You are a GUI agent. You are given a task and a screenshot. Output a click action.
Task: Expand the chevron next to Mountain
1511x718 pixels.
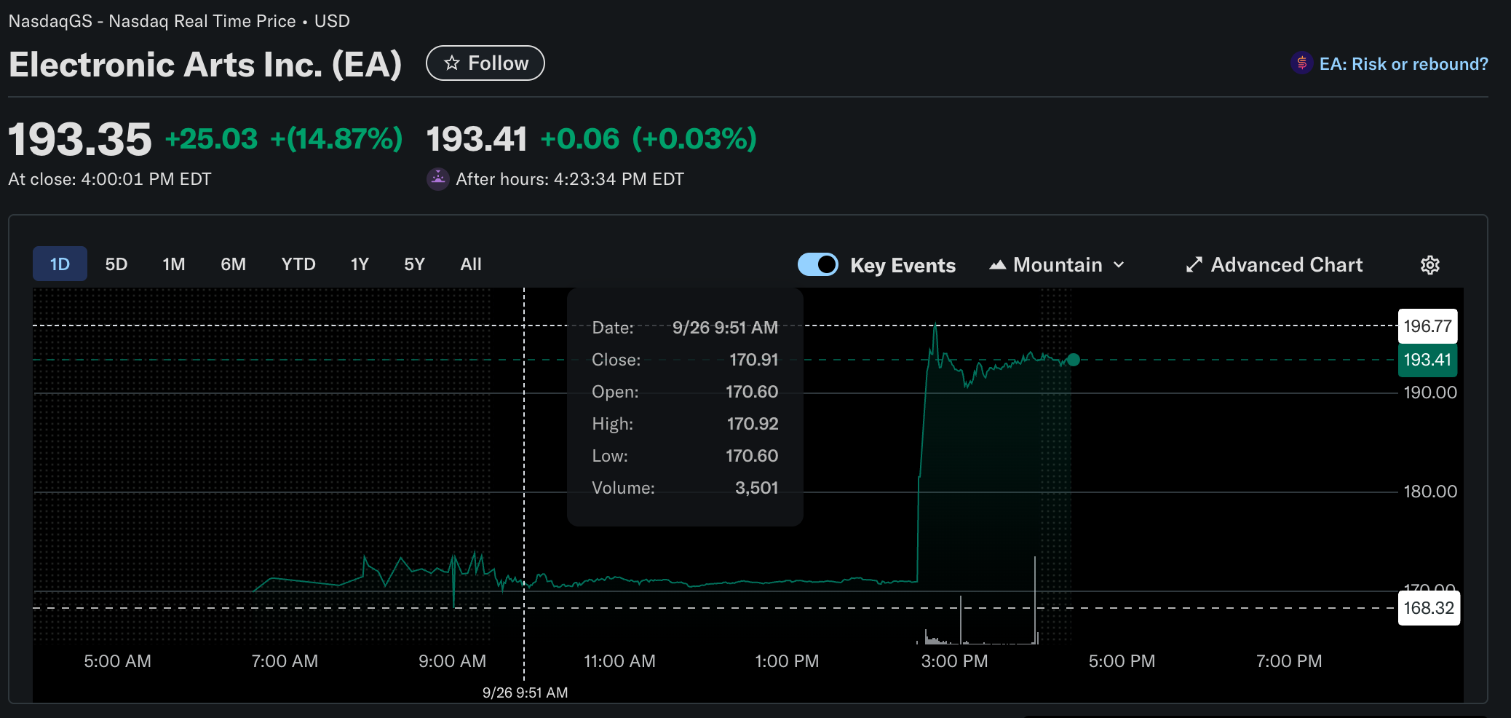(x=1119, y=265)
